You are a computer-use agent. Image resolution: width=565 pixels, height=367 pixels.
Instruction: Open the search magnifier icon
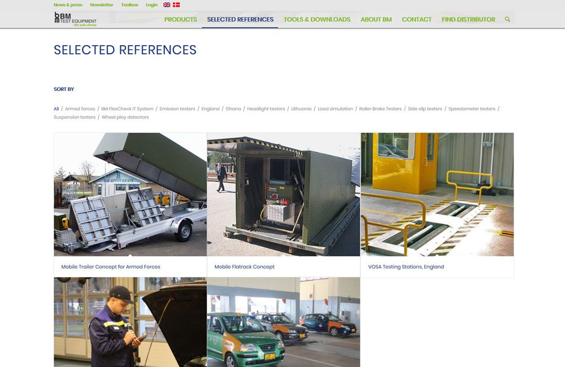coord(507,19)
